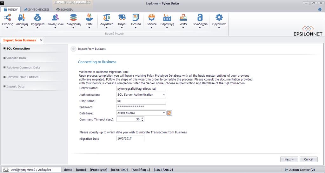Click the User Name input field

(x=141, y=101)
